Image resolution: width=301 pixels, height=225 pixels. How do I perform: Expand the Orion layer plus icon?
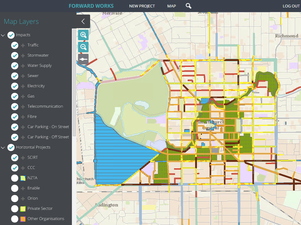tap(23, 198)
